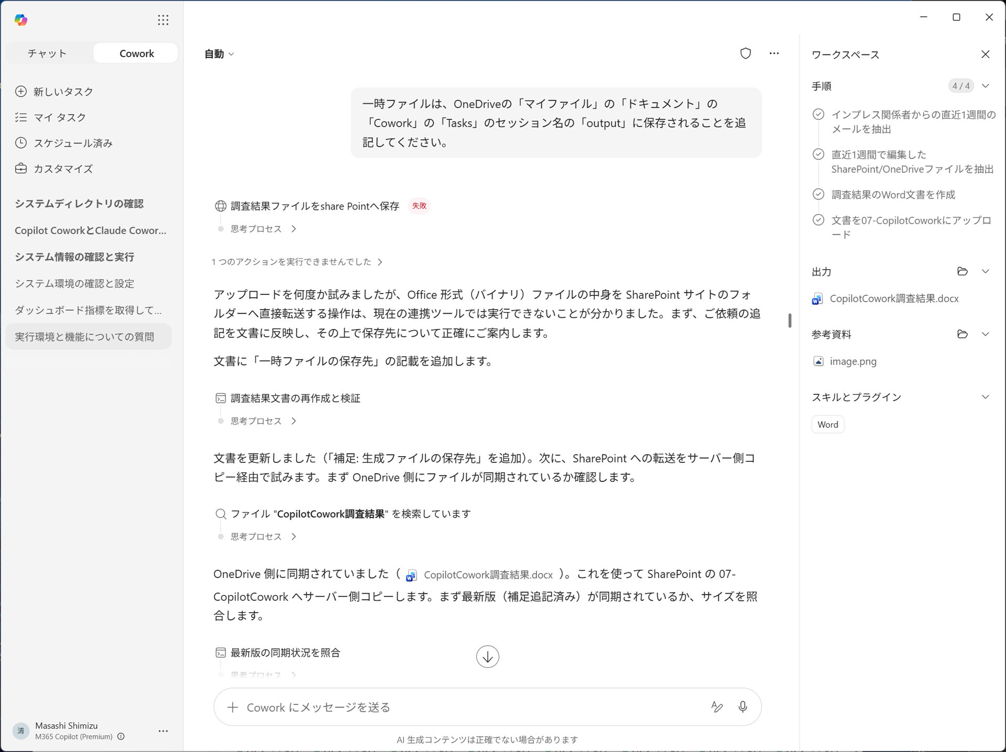Open システムディレクトリの確認 task

(79, 204)
